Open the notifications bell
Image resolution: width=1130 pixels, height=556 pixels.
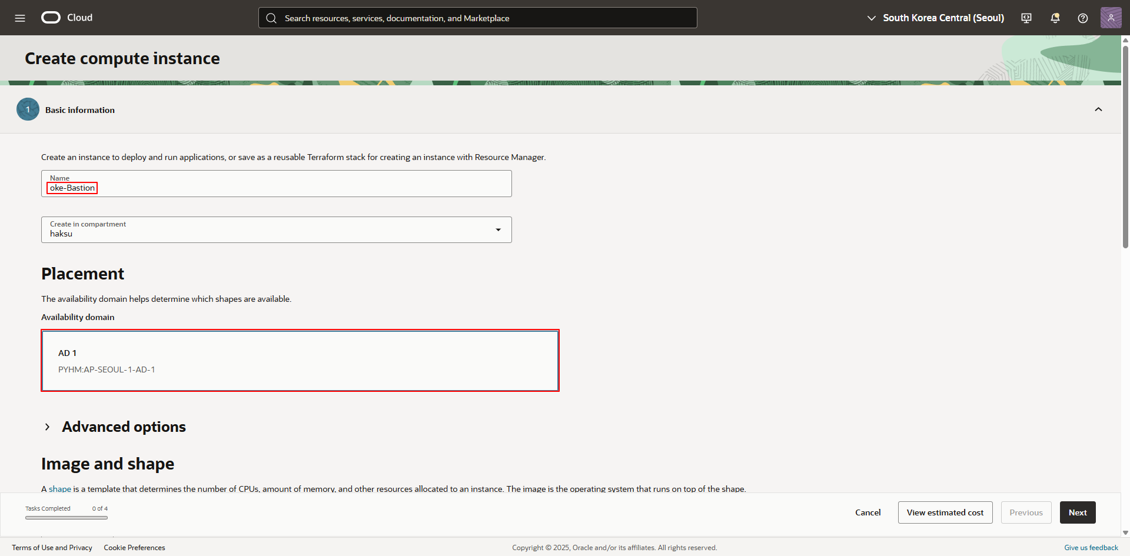1055,18
